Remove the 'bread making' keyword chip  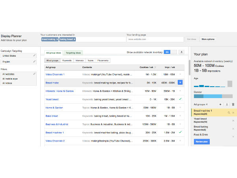coord(57,40)
